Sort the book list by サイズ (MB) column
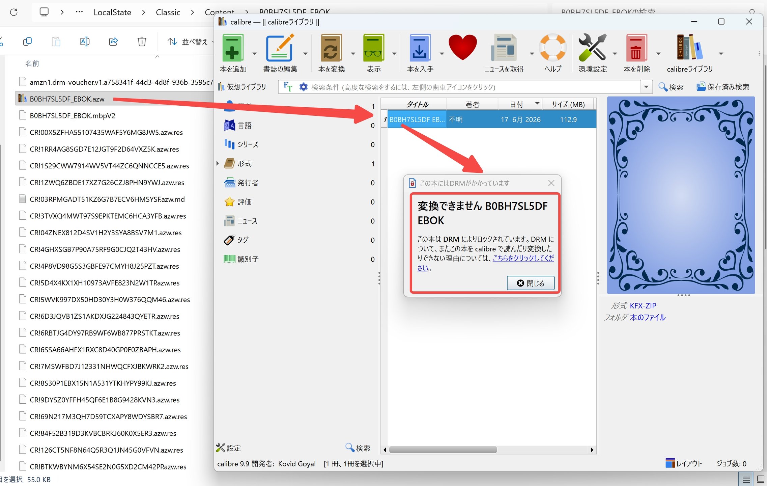767x486 pixels. click(x=568, y=104)
